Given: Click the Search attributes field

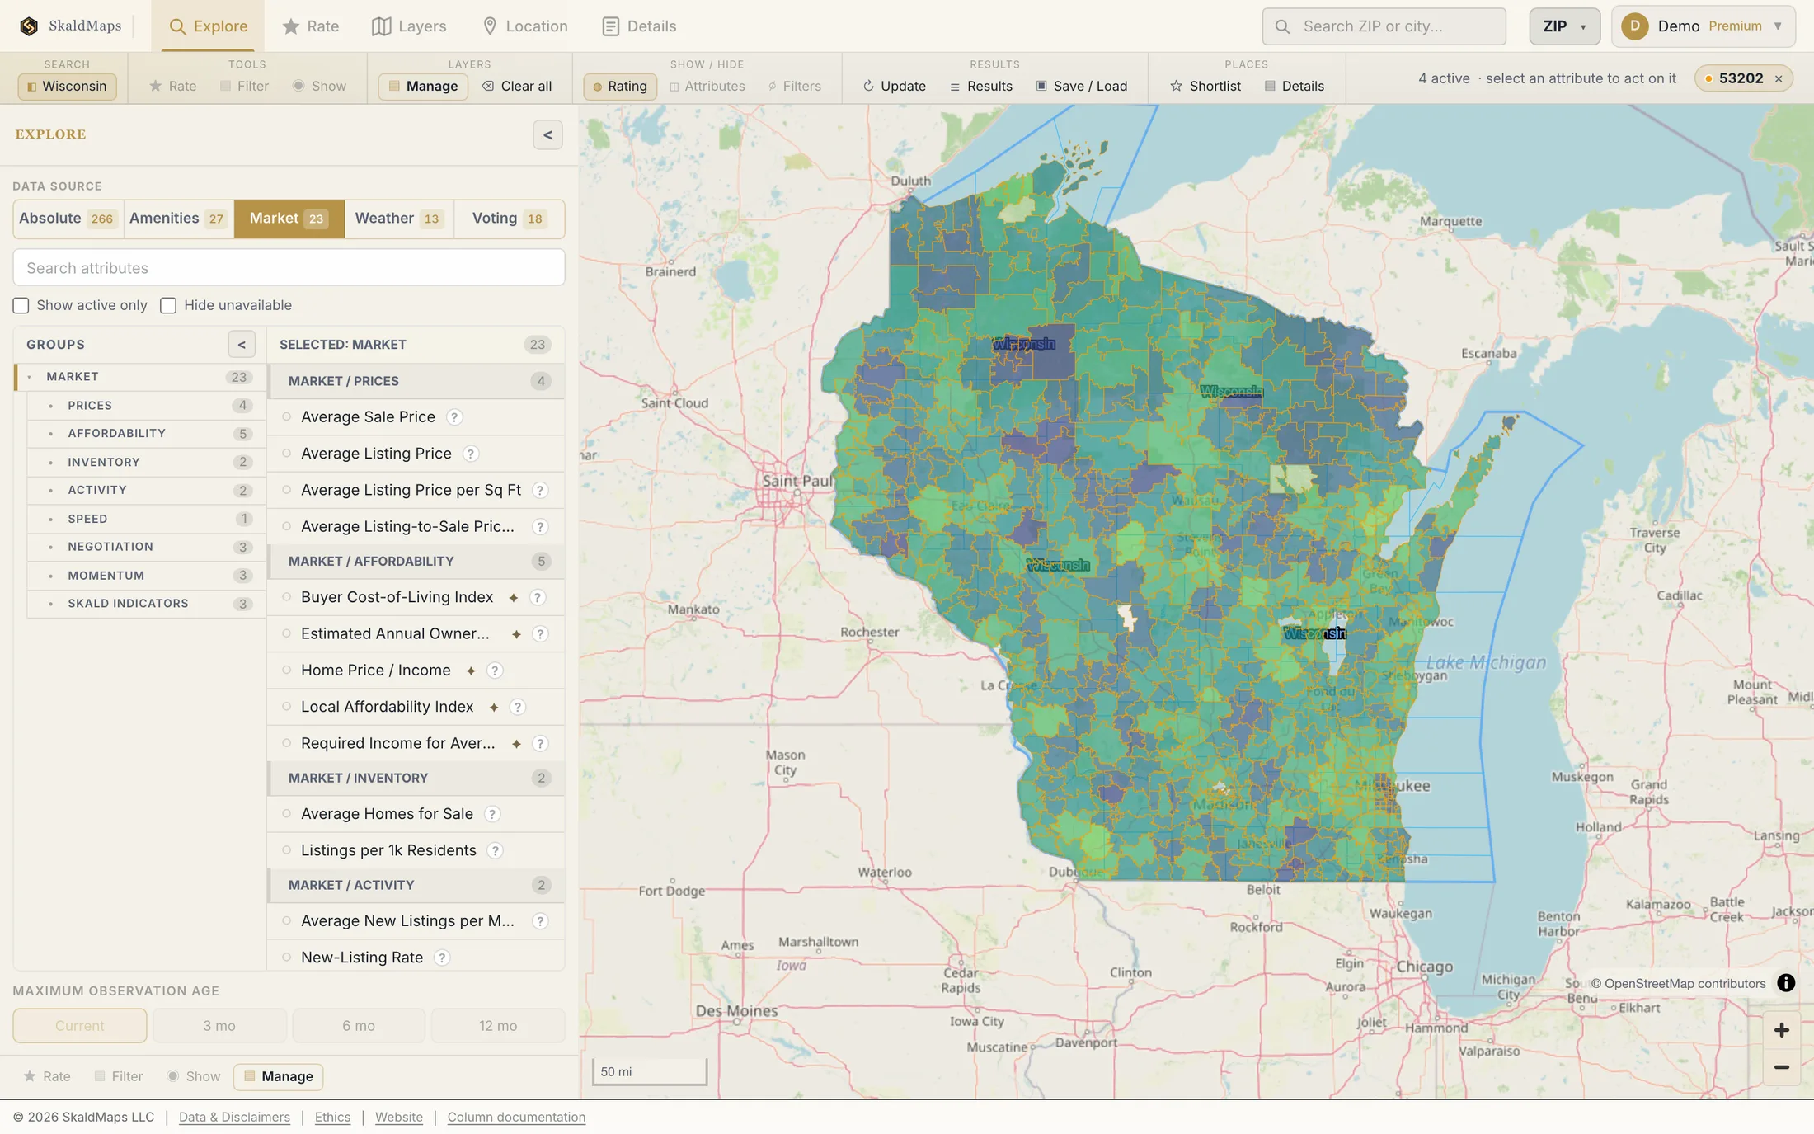Looking at the screenshot, I should (289, 268).
